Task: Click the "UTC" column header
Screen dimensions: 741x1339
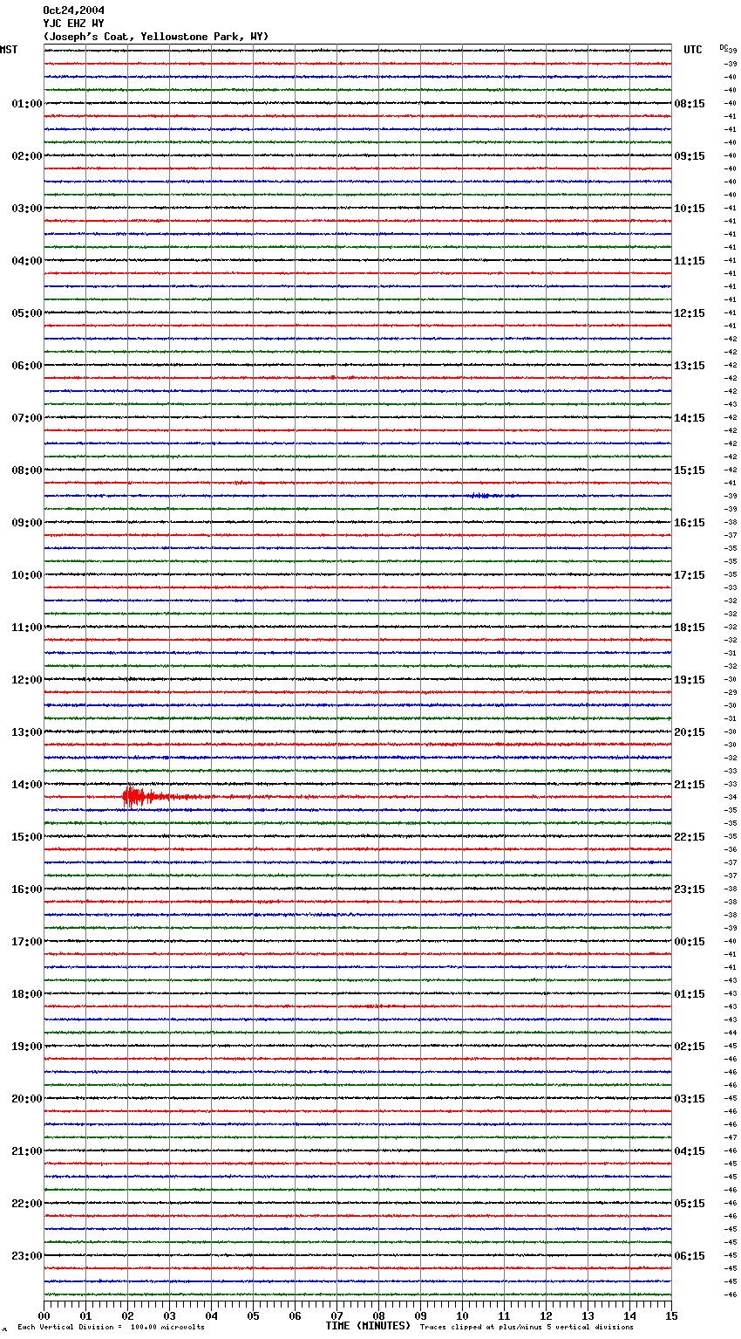Action: click(693, 50)
